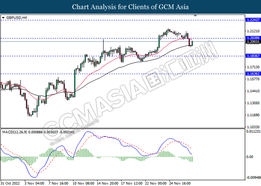The image size is (261, 186).
Task: Click the 24 Nov 16:00 time label
Action: (180, 183)
